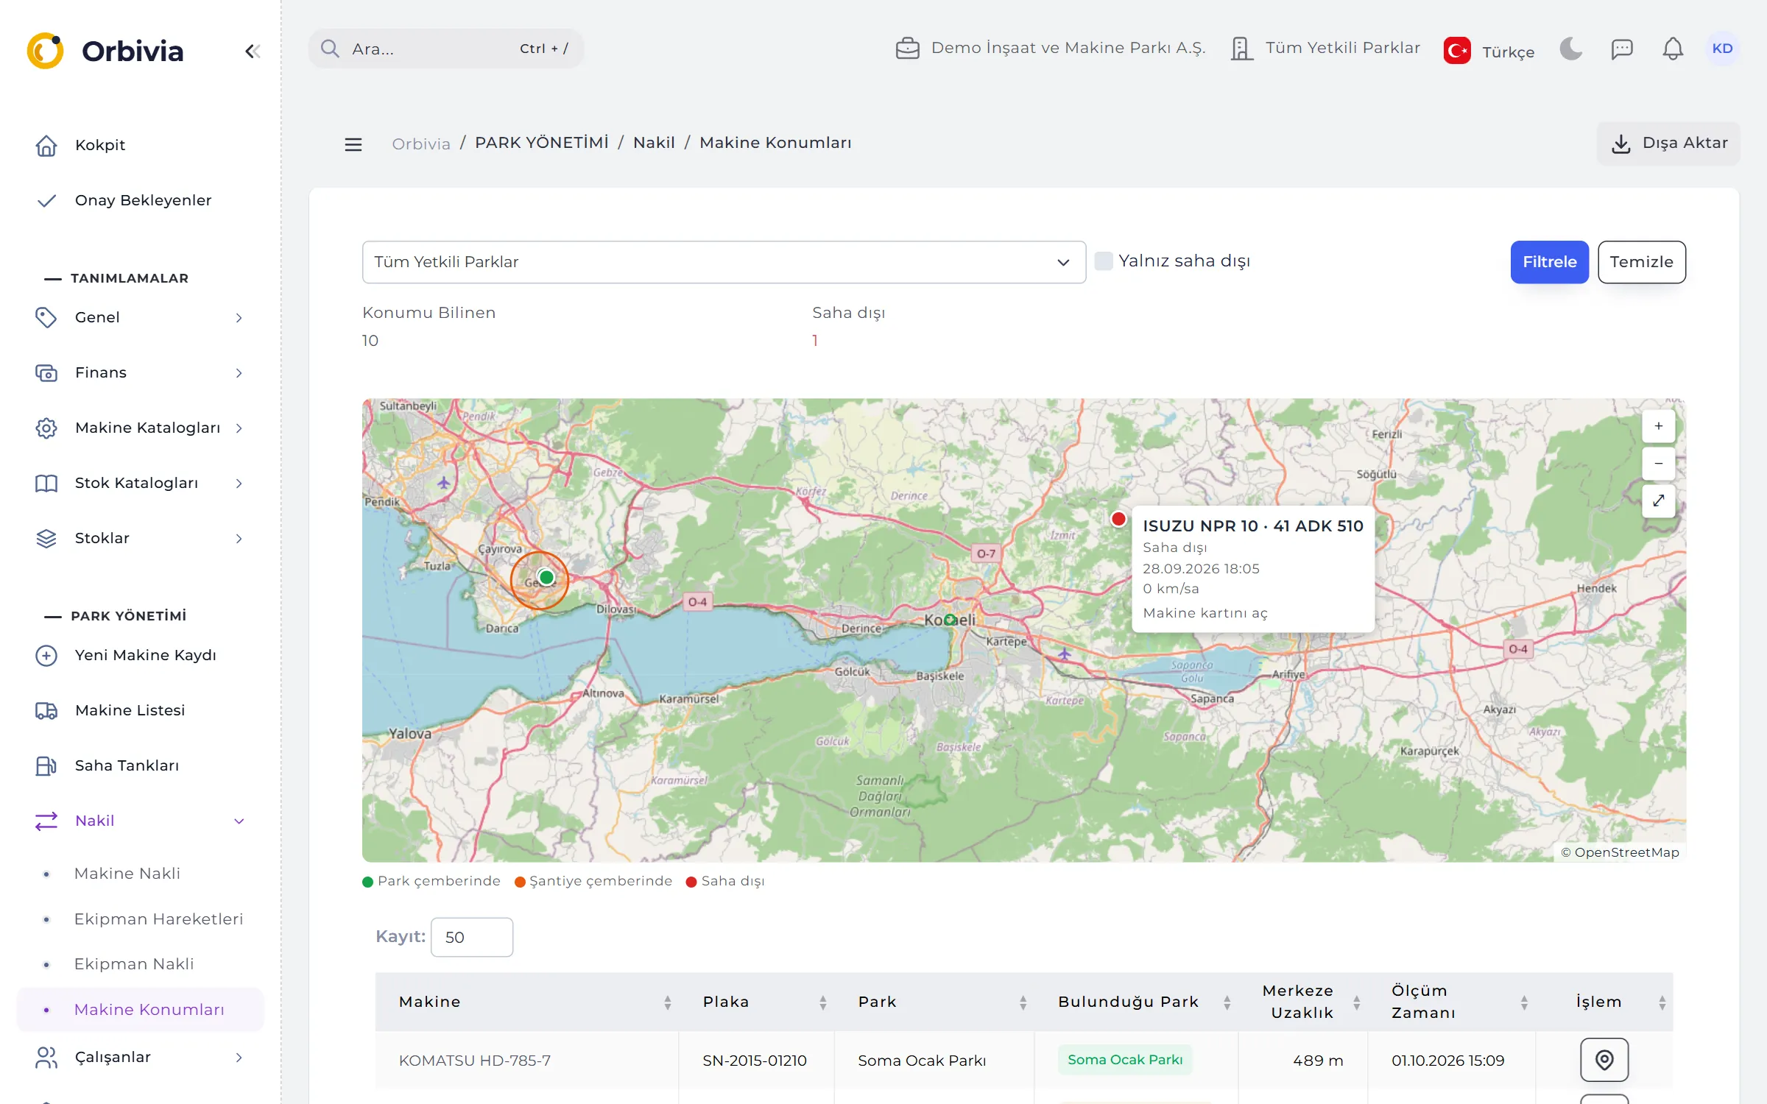This screenshot has width=1767, height=1104.
Task: Click the green marker near Gebze
Action: (x=546, y=578)
